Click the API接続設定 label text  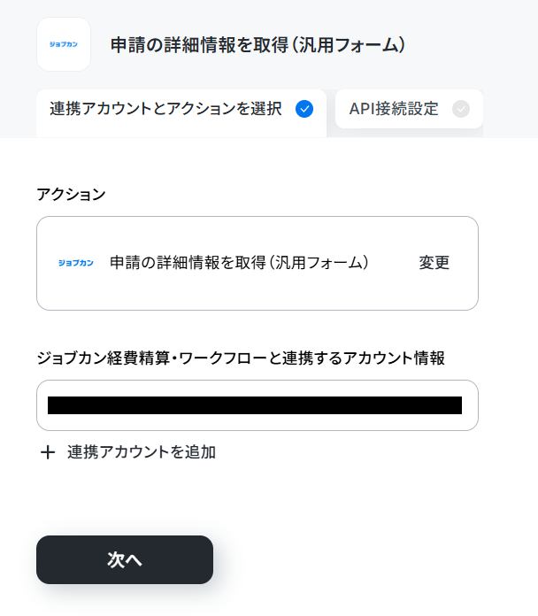click(394, 109)
